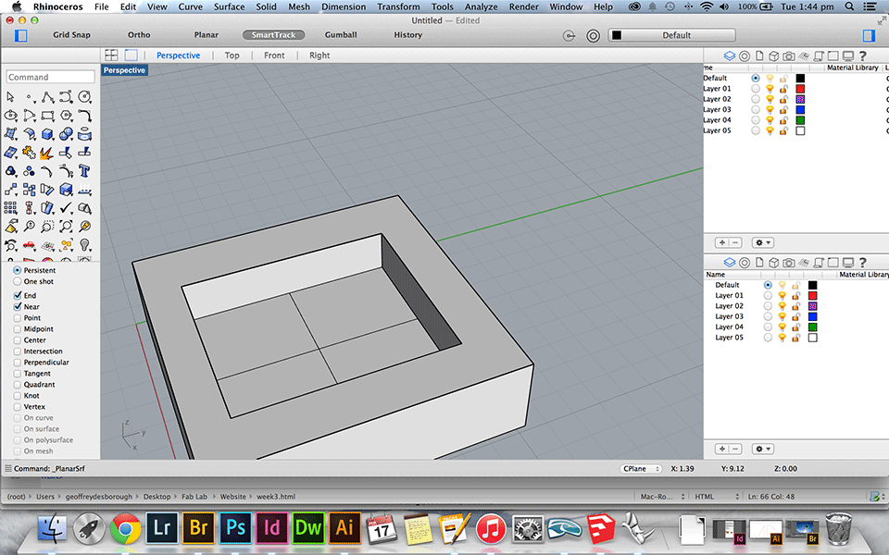Select the pointer arrow tool in tool palette
The width and height of the screenshot is (889, 555).
pyautogui.click(x=11, y=97)
